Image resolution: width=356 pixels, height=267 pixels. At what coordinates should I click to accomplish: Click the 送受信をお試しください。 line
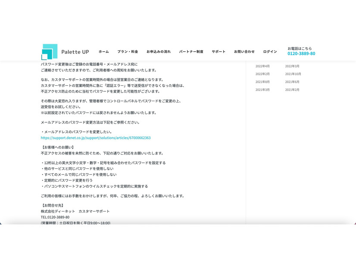(x=61, y=107)
